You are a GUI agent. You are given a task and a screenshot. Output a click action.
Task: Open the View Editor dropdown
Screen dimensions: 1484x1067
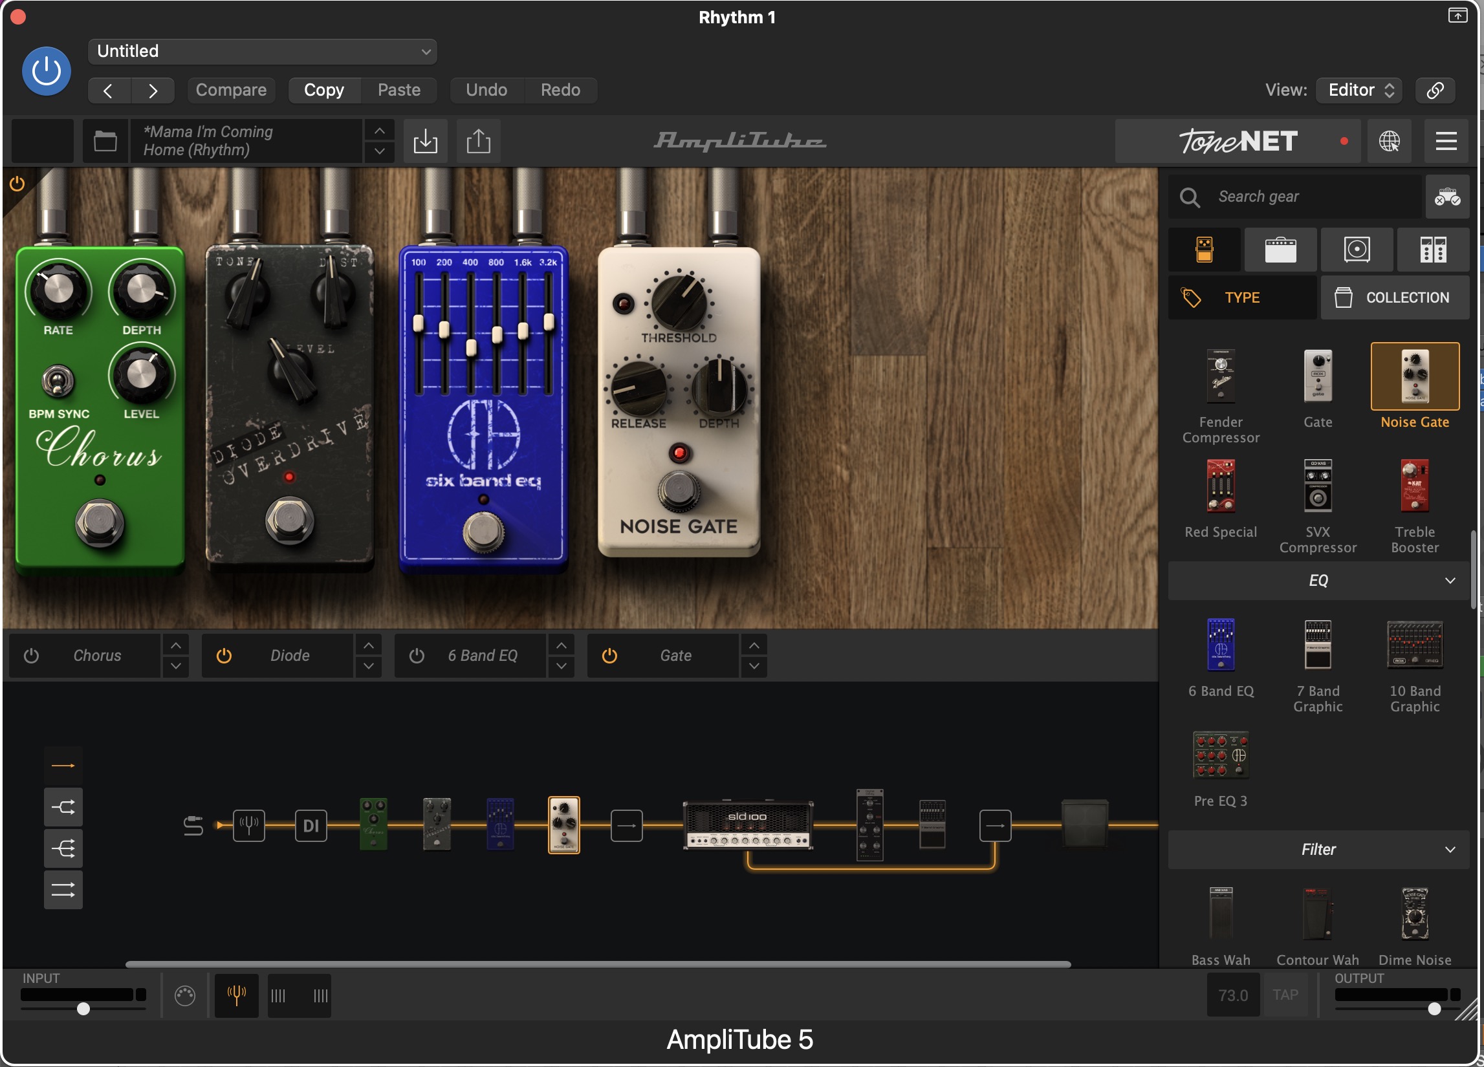(x=1360, y=90)
